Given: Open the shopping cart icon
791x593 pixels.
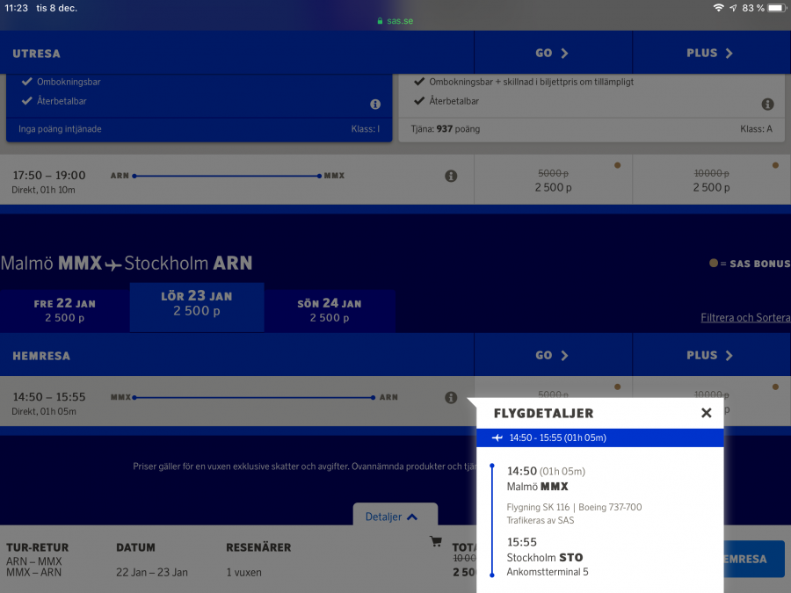Looking at the screenshot, I should point(435,542).
